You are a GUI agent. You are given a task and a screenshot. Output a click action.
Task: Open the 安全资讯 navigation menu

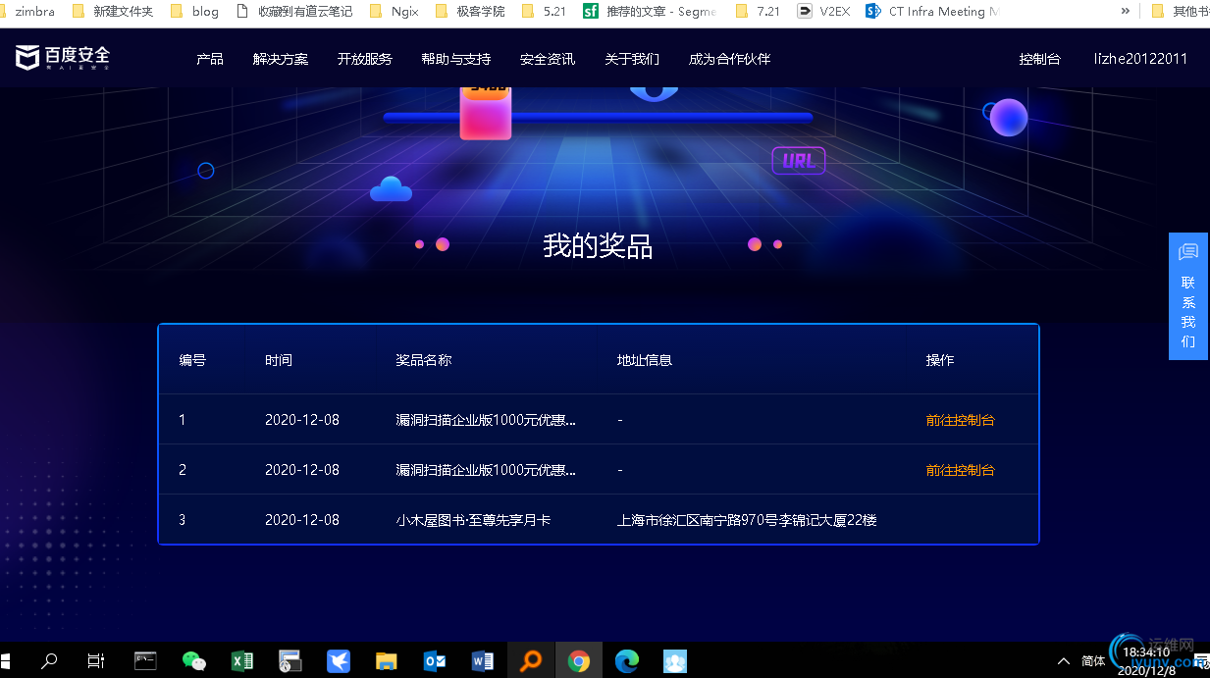[548, 59]
